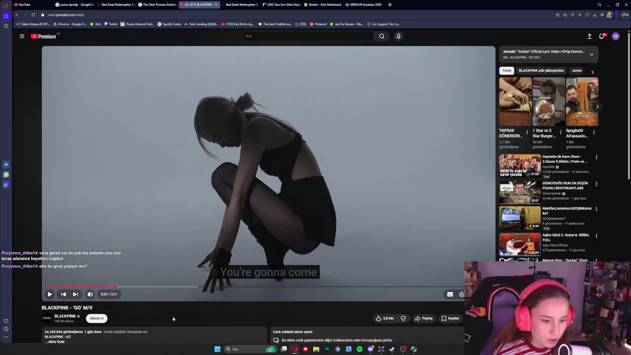
Task: Start voice search with microphone icon
Action: coord(398,36)
